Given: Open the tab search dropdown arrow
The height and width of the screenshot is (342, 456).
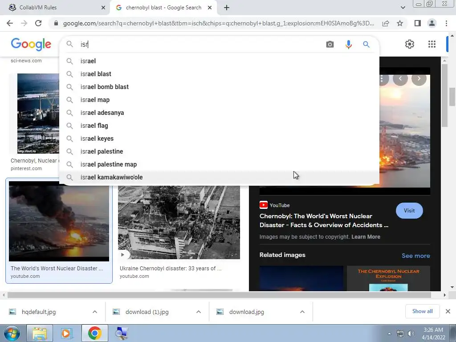Looking at the screenshot, I should click(x=403, y=8).
